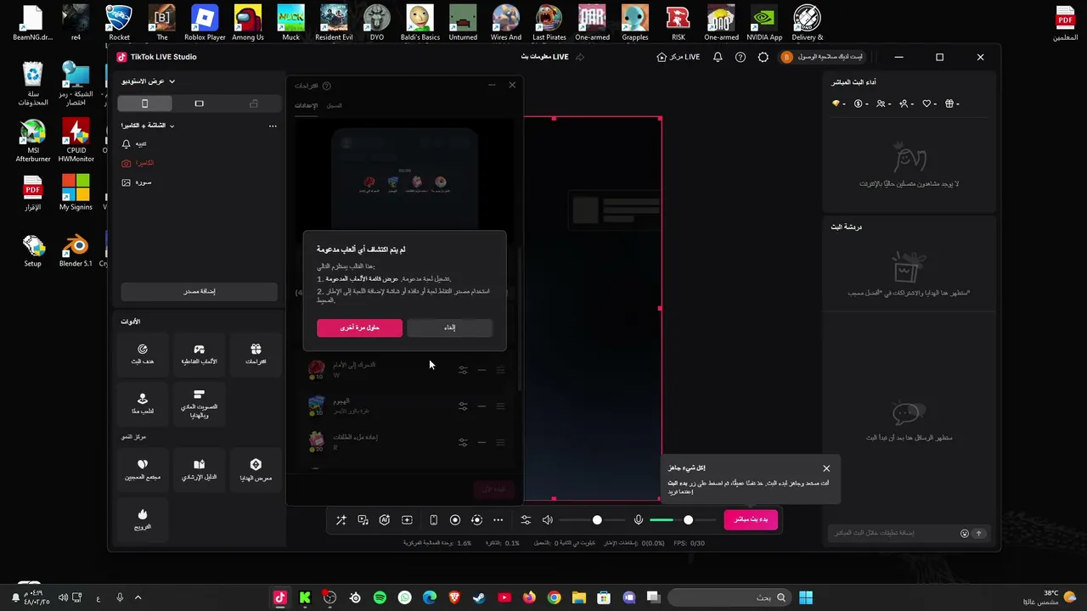The height and width of the screenshot is (611, 1087).
Task: Click the phone icon in the bottom toolbar
Action: (433, 520)
